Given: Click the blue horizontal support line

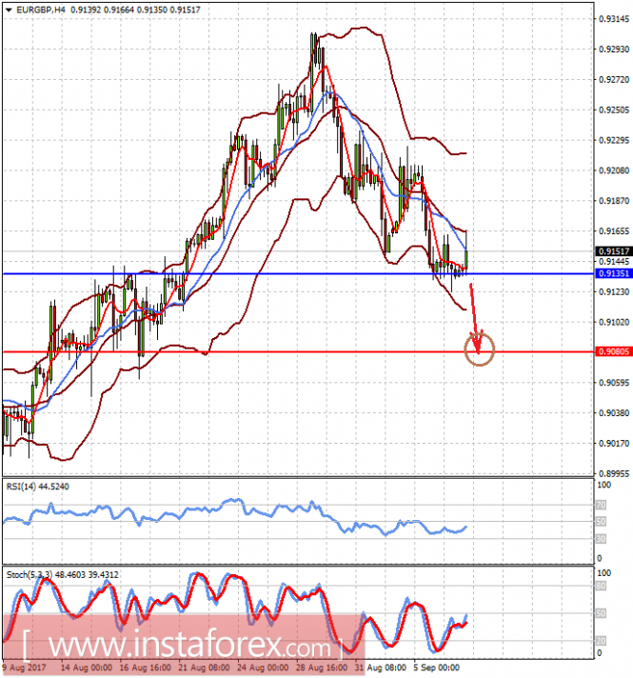Looking at the screenshot, I should point(298,273).
